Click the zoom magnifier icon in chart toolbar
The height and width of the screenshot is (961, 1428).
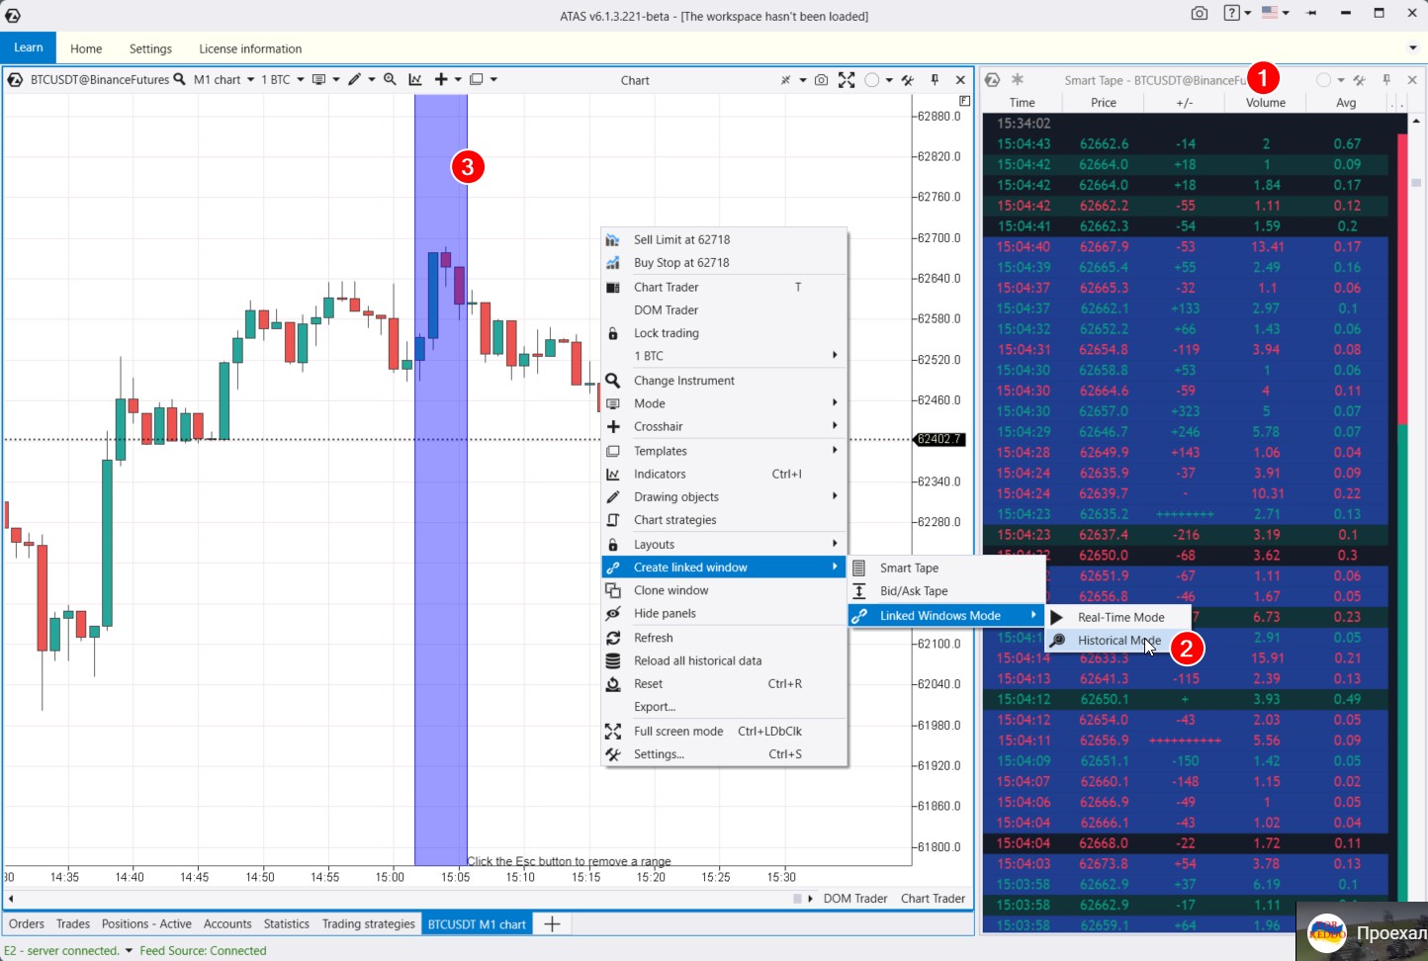(x=390, y=80)
